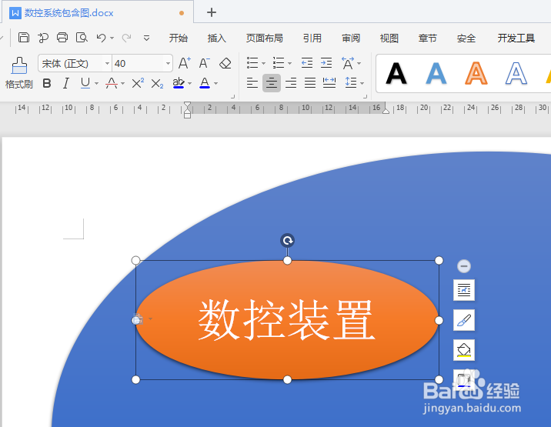Expand the font color dropdown arrow

click(215, 84)
